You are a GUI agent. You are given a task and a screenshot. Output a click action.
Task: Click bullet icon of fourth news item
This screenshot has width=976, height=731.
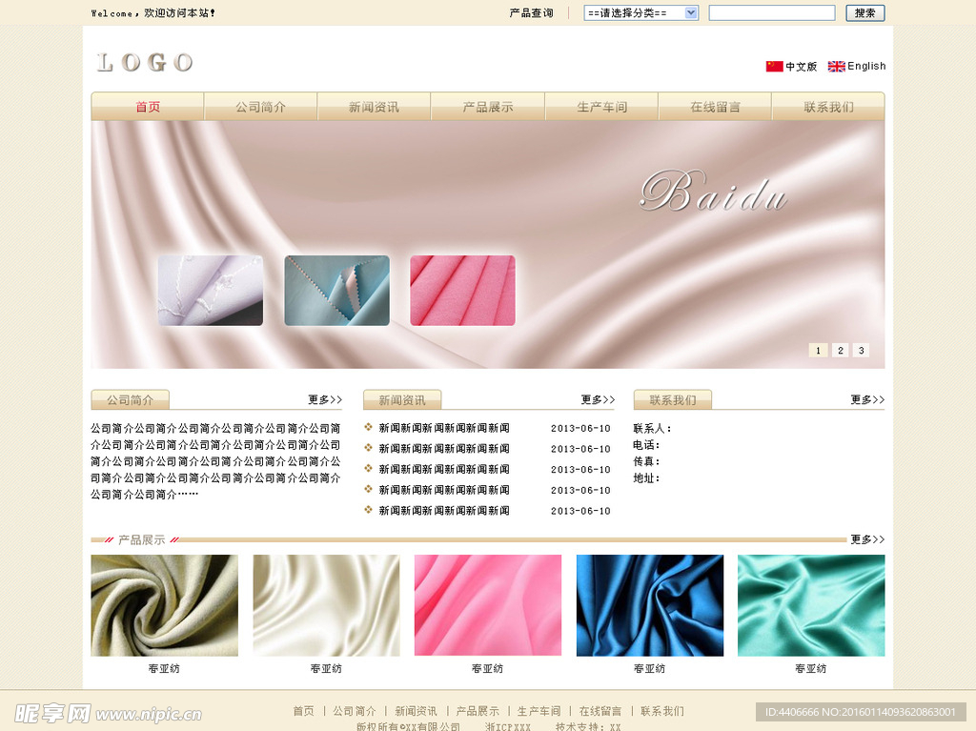[369, 489]
